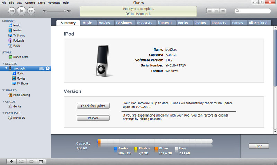Switch to list view
Screen dimensions: 277x165
pyautogui.click(x=210, y=11)
